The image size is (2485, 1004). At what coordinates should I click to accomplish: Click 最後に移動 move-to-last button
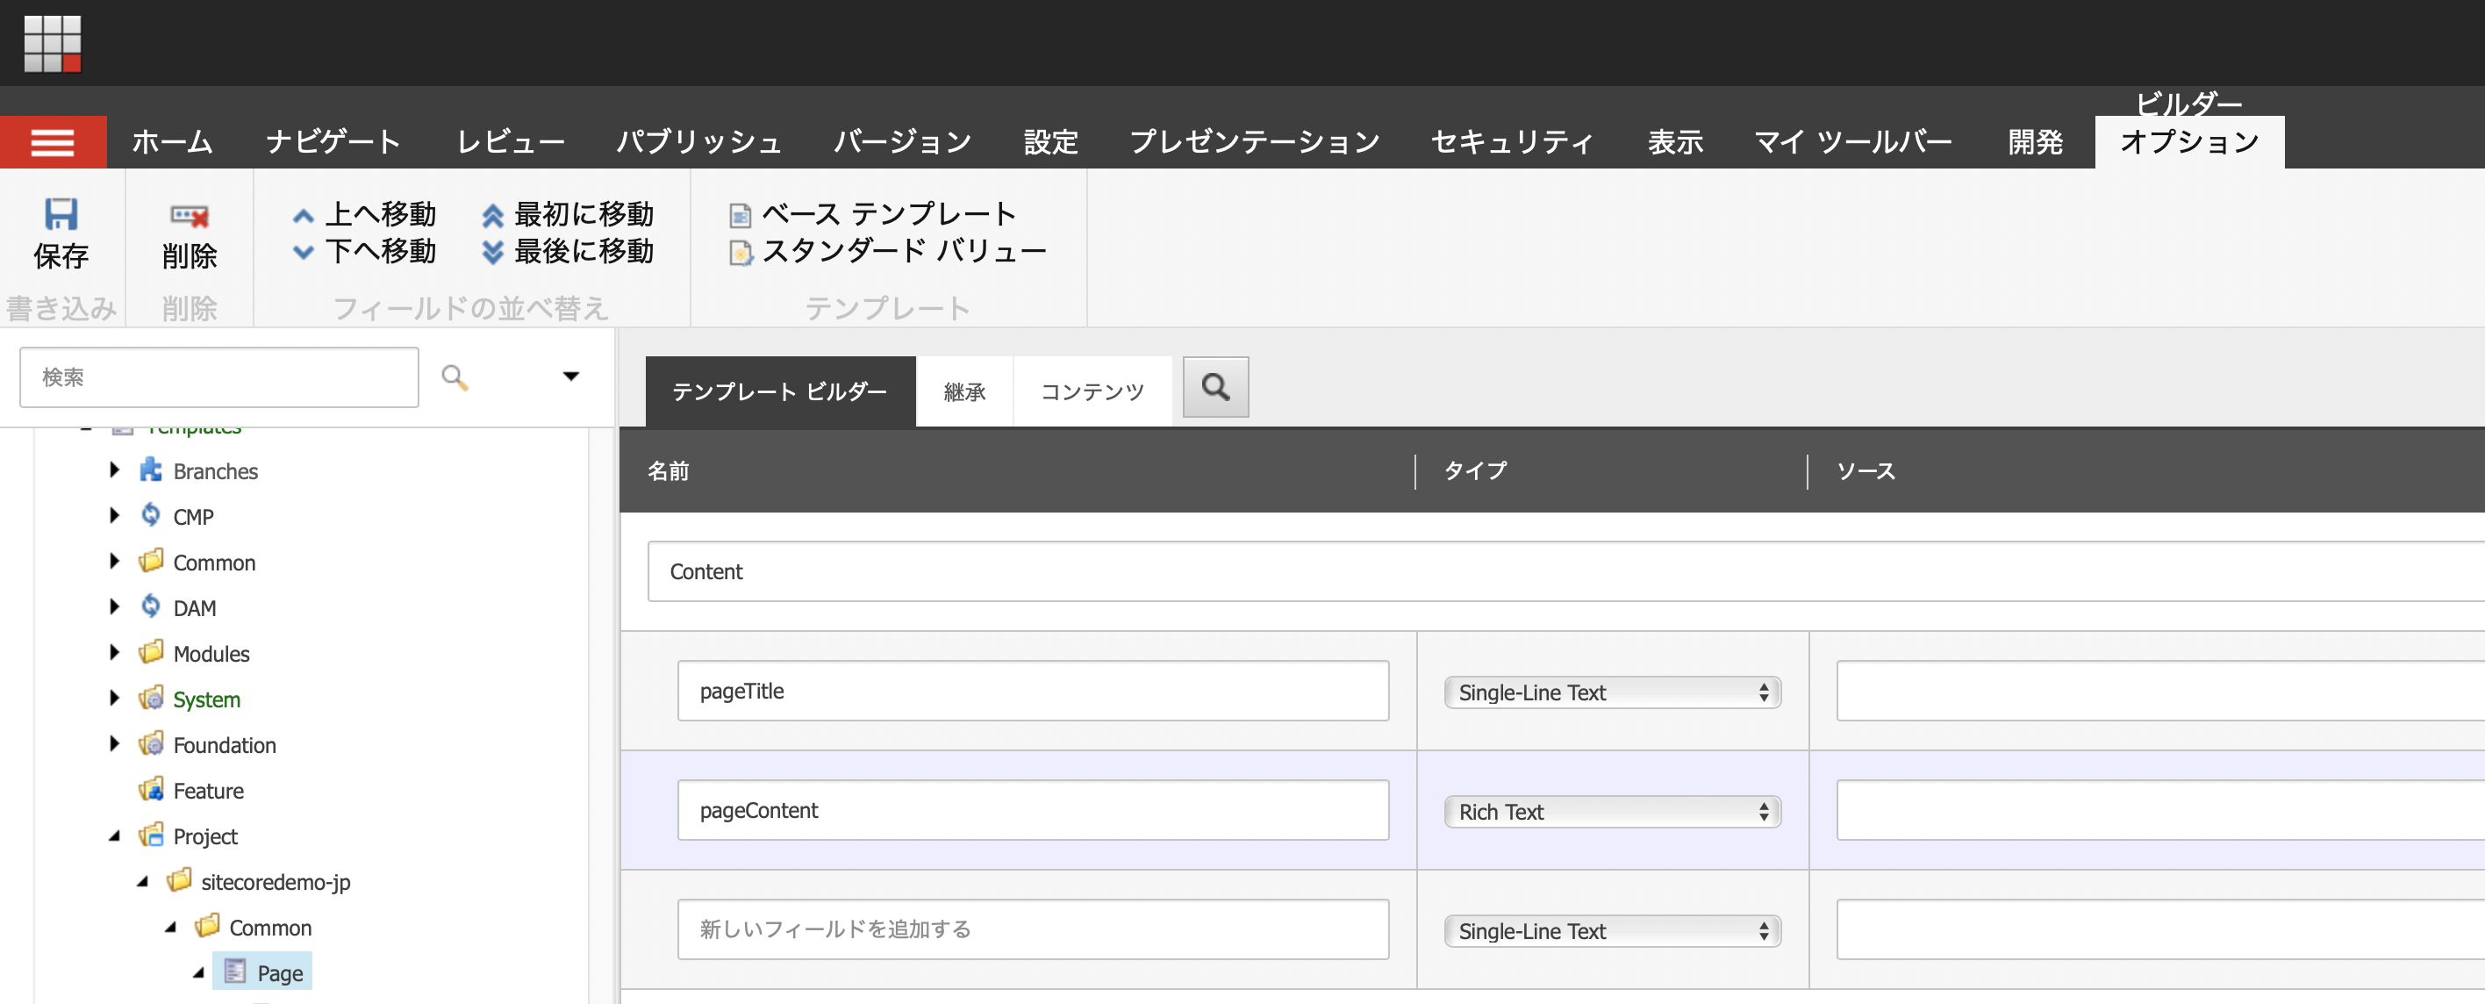pyautogui.click(x=569, y=252)
